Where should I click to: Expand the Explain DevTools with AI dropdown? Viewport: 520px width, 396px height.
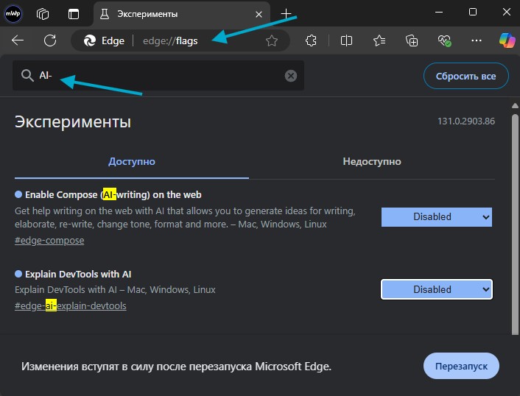436,289
